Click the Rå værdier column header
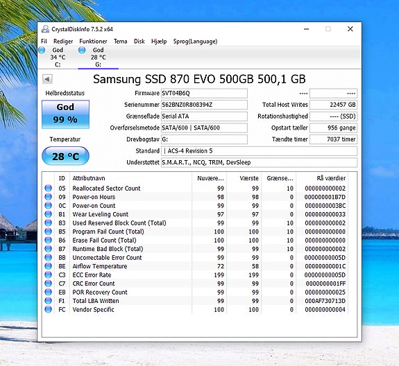This screenshot has width=399, height=366. point(322,178)
